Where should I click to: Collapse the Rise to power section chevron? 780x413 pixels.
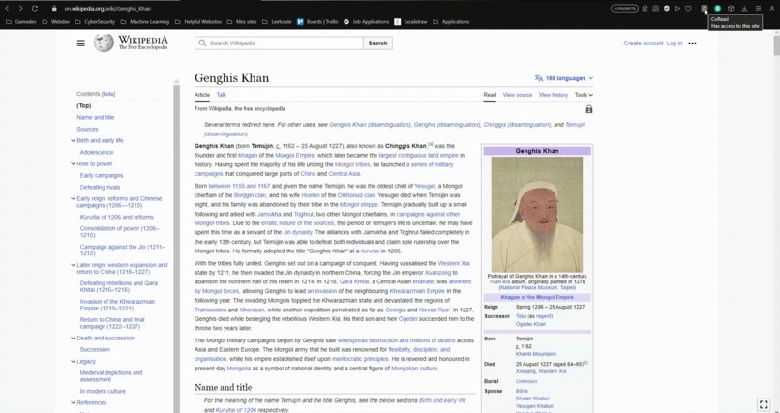[74, 164]
